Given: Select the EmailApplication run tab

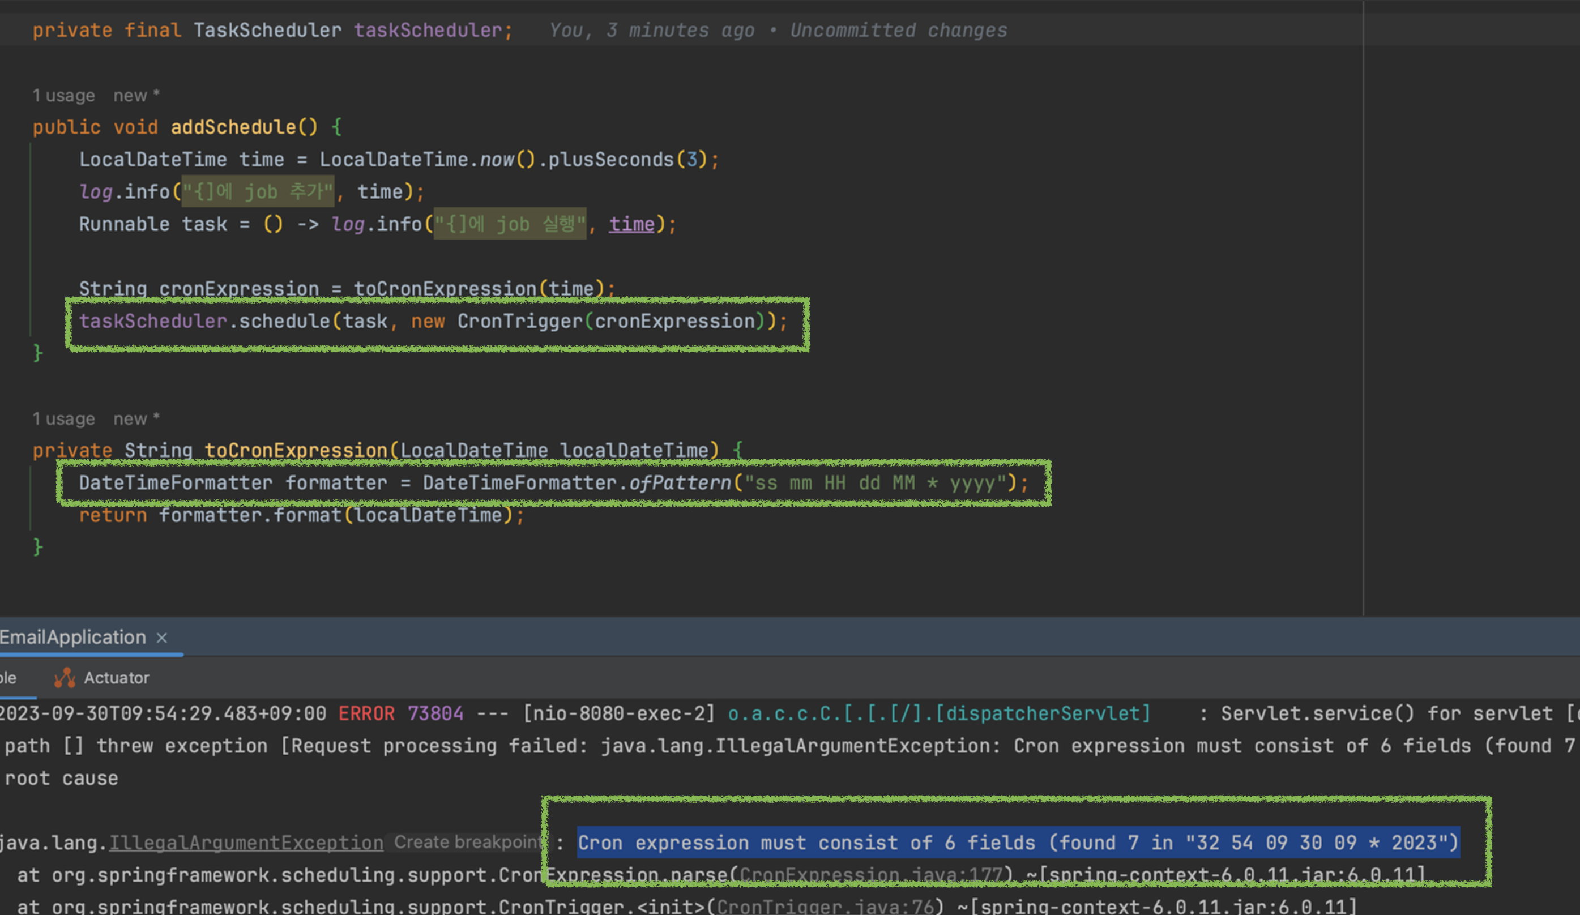Looking at the screenshot, I should coord(72,638).
